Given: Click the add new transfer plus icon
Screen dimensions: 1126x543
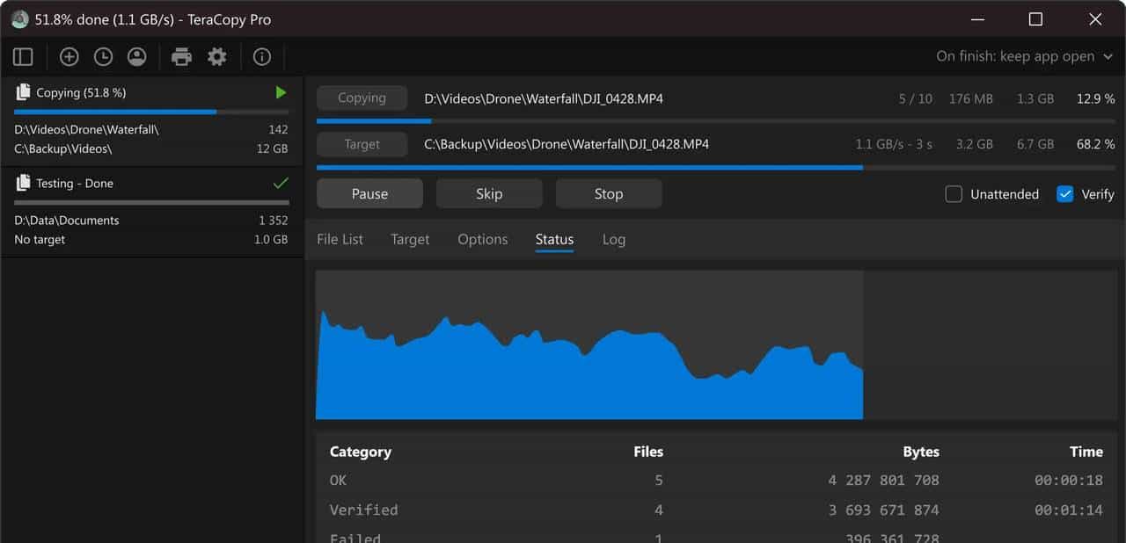Looking at the screenshot, I should [x=69, y=57].
